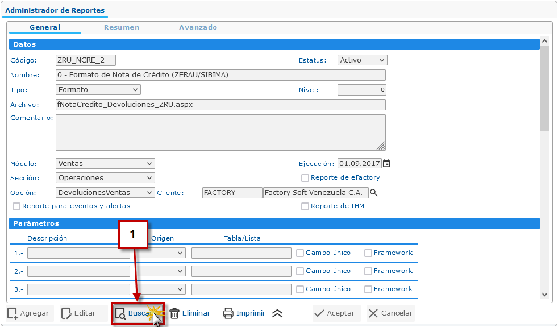The image size is (558, 327).
Task: Switch to the Avanzado tab
Action: click(198, 27)
